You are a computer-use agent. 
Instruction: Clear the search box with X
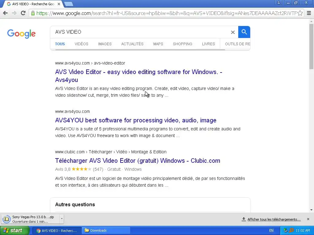click(x=233, y=32)
